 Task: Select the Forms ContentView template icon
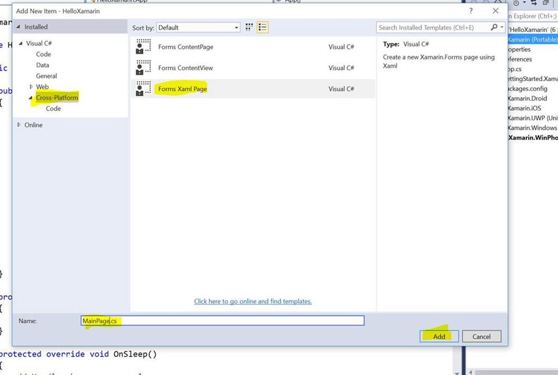tap(143, 67)
